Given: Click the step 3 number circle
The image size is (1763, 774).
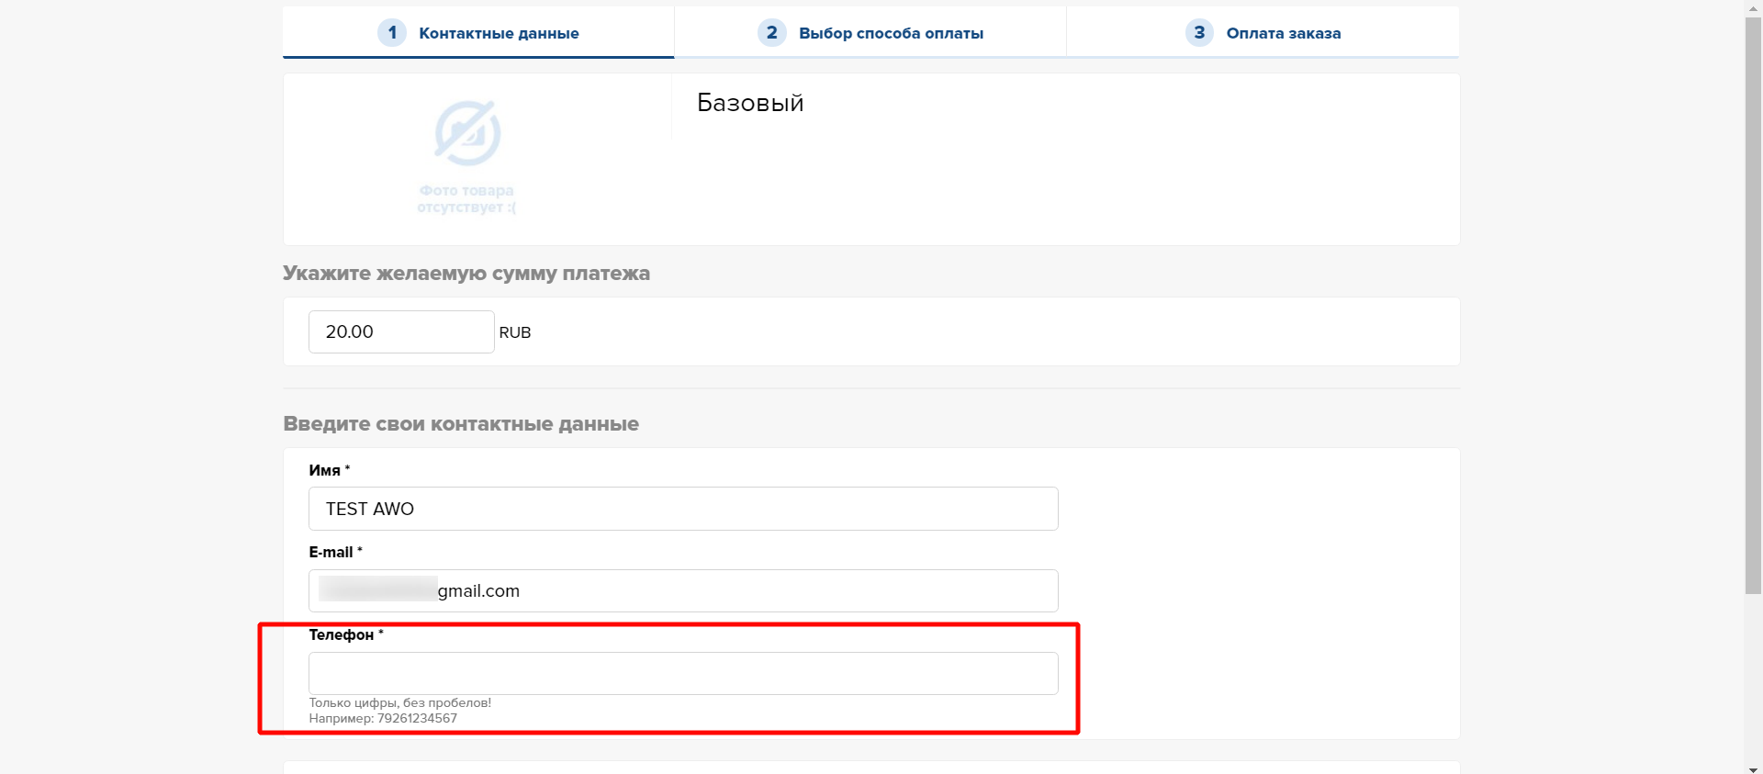Looking at the screenshot, I should 1198,33.
